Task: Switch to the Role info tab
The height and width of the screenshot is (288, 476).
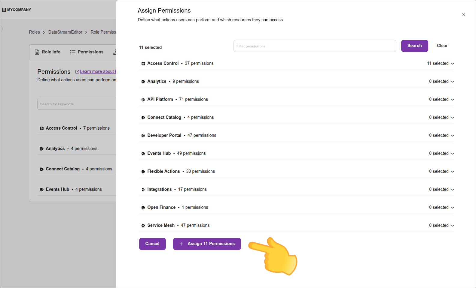Action: 47,52
